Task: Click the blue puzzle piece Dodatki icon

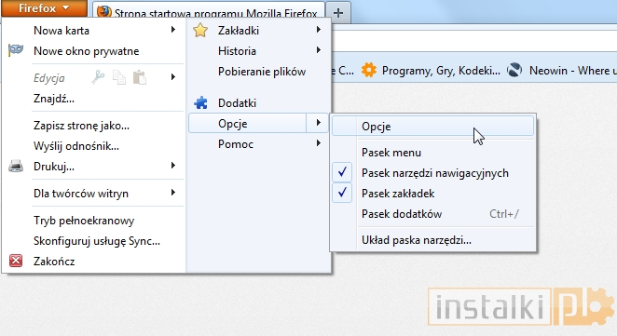Action: [x=200, y=103]
